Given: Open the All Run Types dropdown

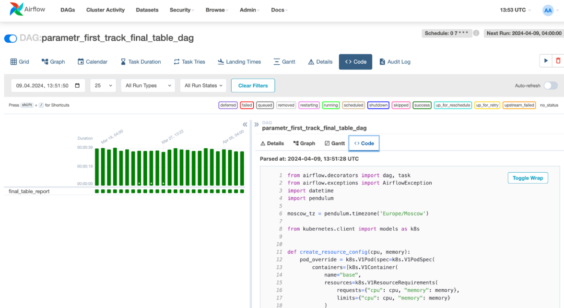Looking at the screenshot, I should pos(148,85).
